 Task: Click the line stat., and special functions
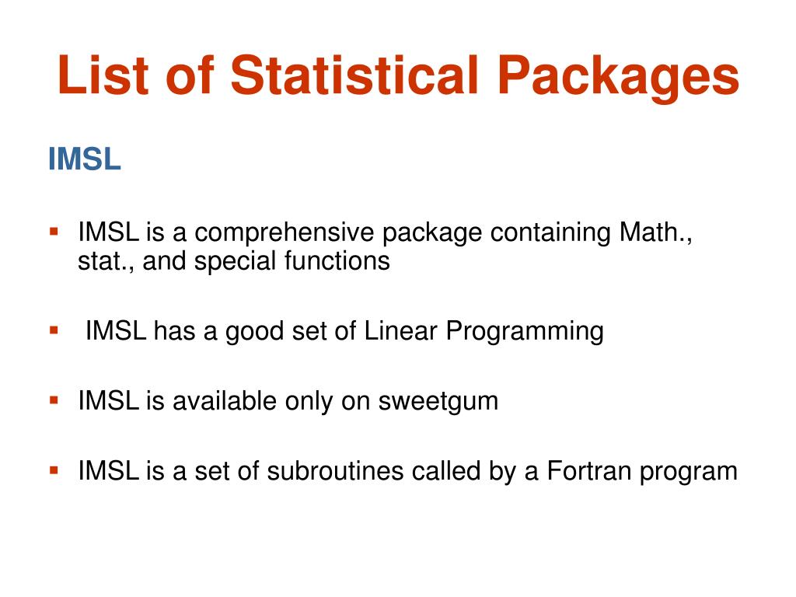[x=233, y=261]
